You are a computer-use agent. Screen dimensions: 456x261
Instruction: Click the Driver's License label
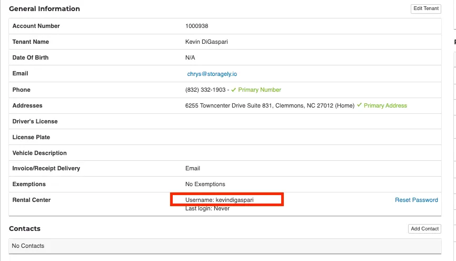coord(35,121)
